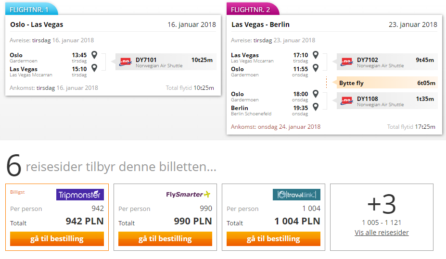Expand the +3 more travel sites box
The width and height of the screenshot is (446, 259).
pos(382,217)
